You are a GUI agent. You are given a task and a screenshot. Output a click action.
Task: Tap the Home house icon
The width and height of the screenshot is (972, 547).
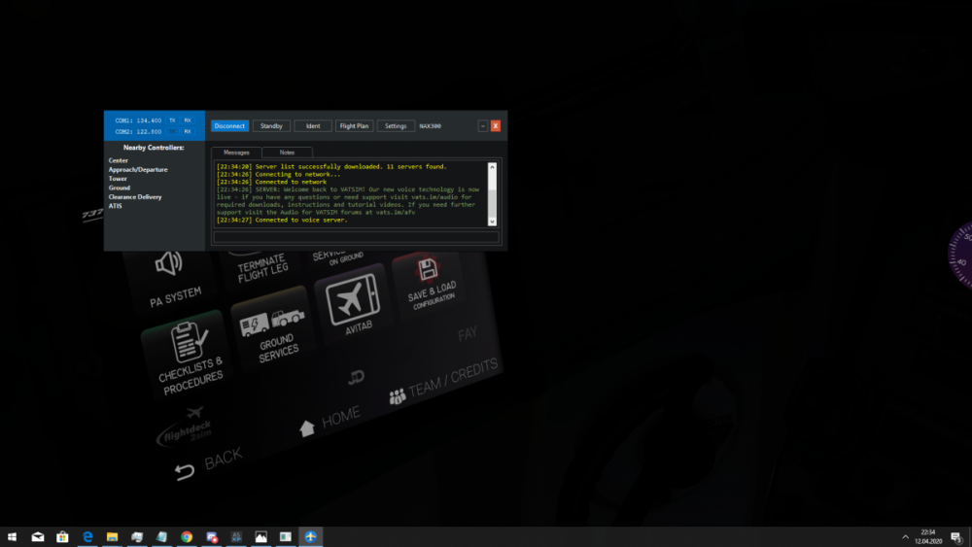click(x=307, y=427)
